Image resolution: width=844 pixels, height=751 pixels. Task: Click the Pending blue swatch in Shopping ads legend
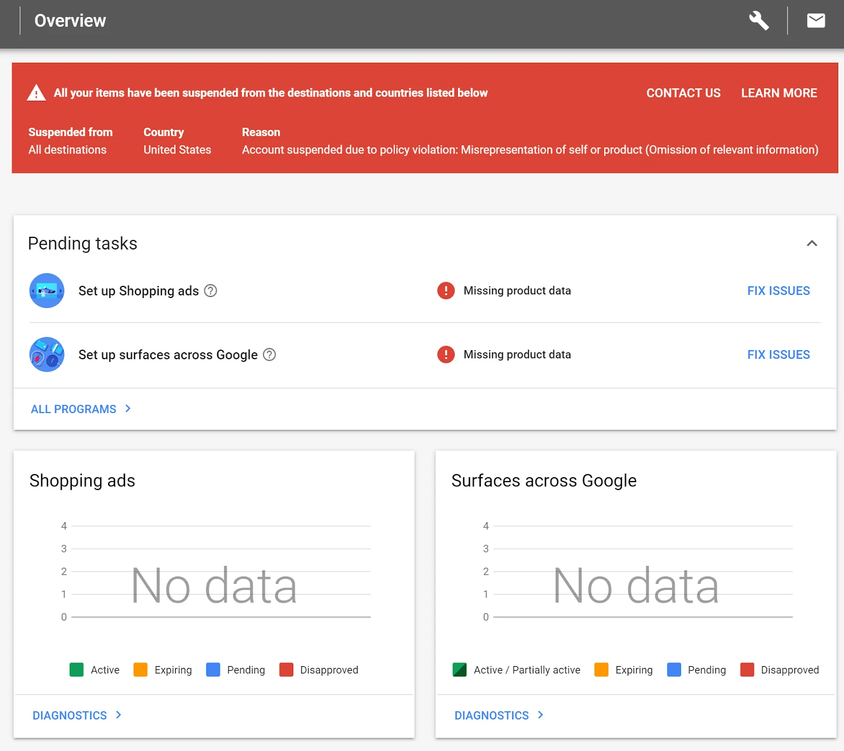point(213,670)
